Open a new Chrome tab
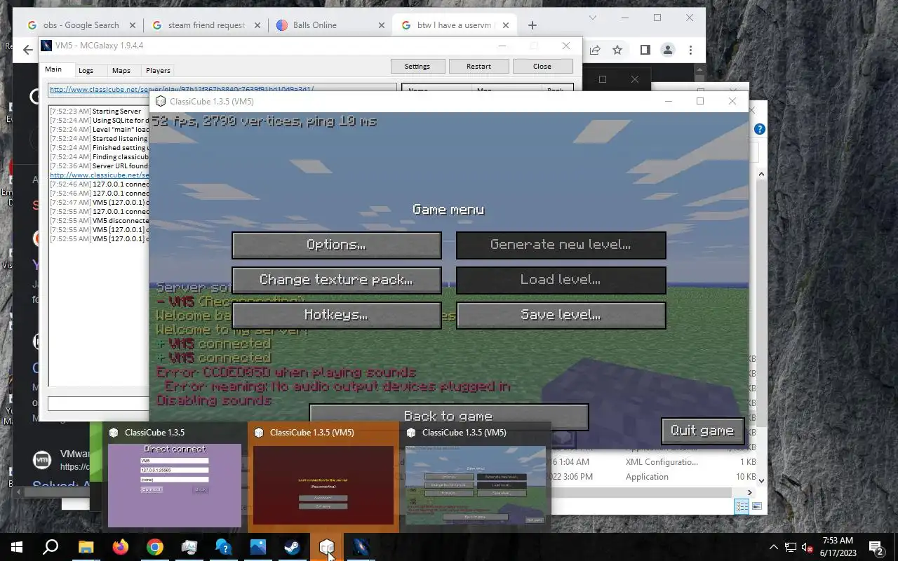Screen dimensions: 898x561 click(x=532, y=25)
